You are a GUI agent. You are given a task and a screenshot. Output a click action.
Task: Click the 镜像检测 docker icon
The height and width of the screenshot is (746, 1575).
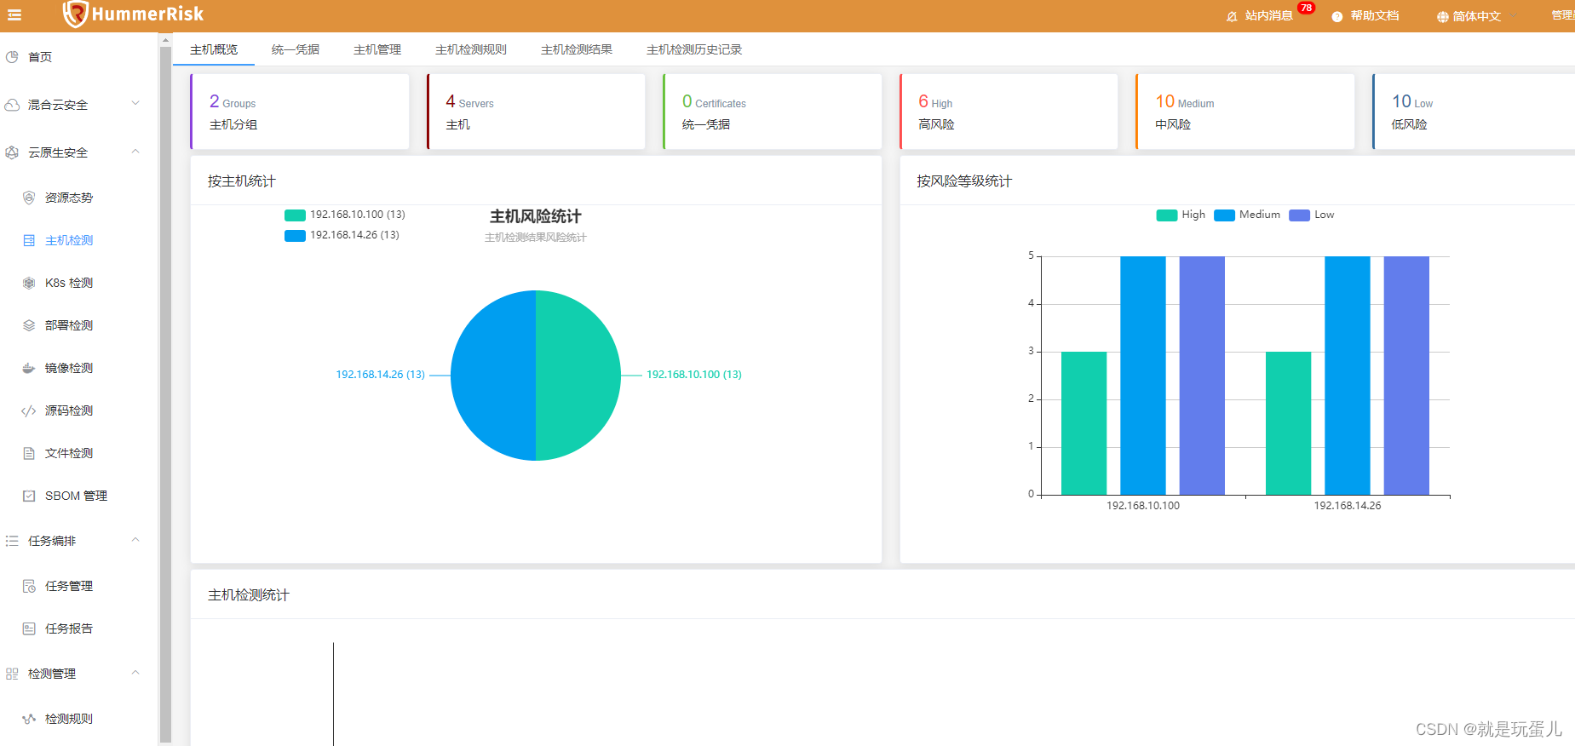(x=29, y=368)
